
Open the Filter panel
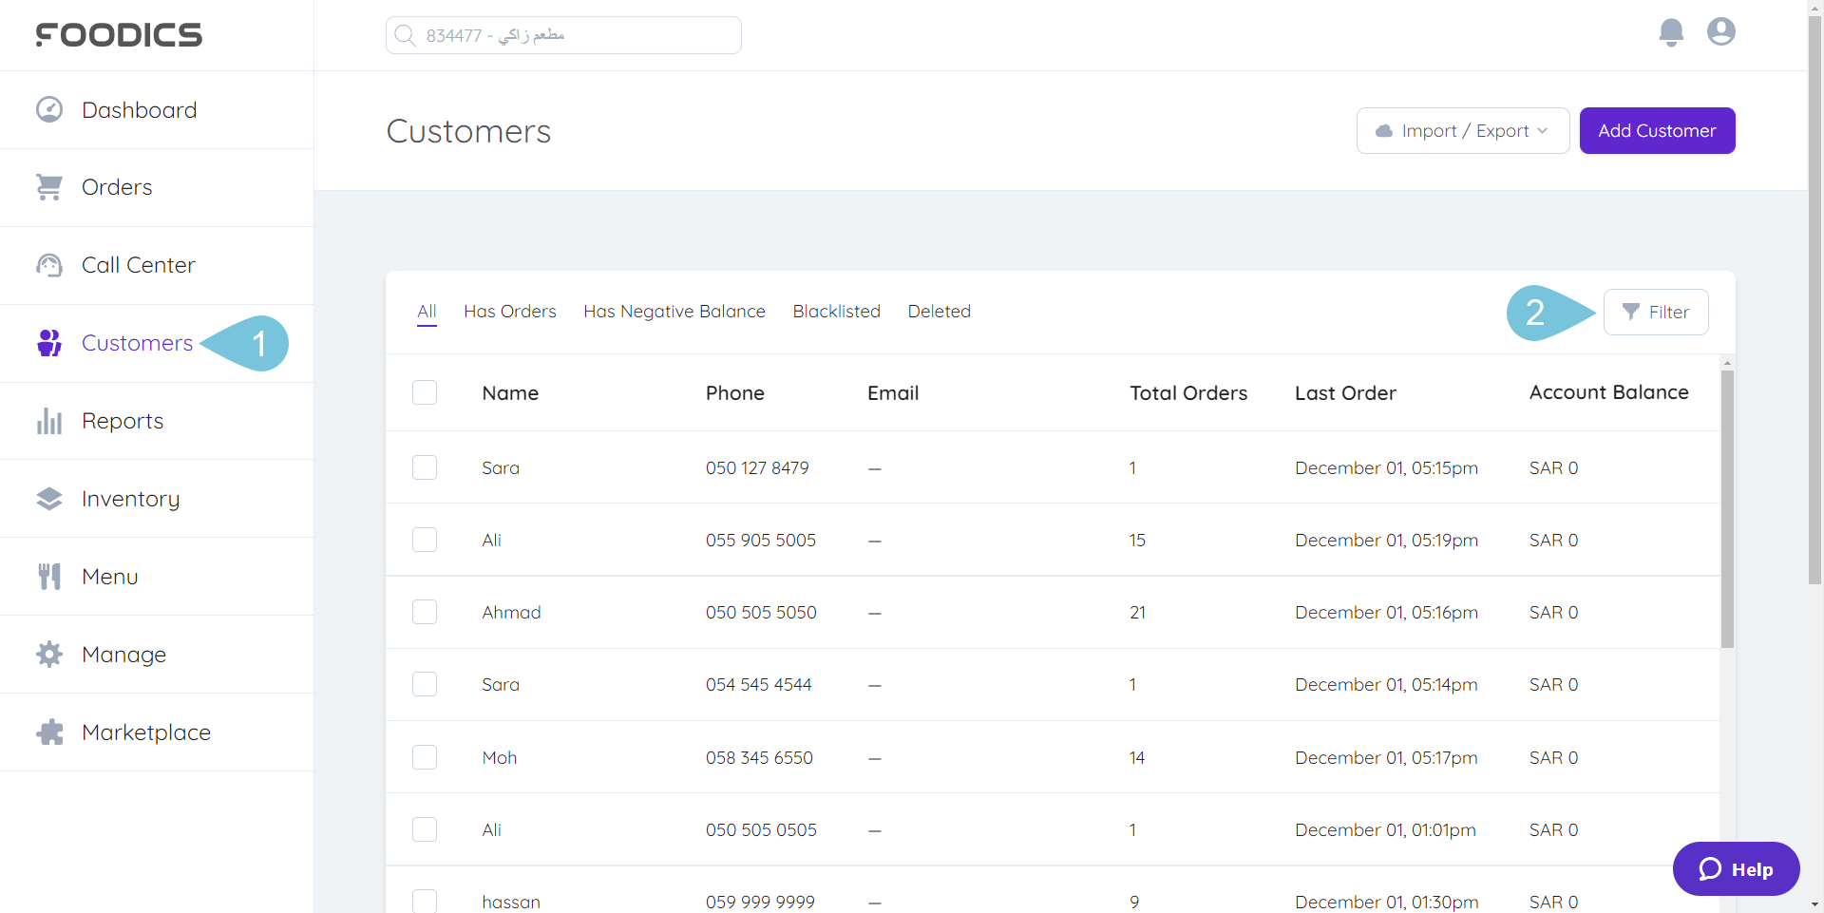(1656, 312)
